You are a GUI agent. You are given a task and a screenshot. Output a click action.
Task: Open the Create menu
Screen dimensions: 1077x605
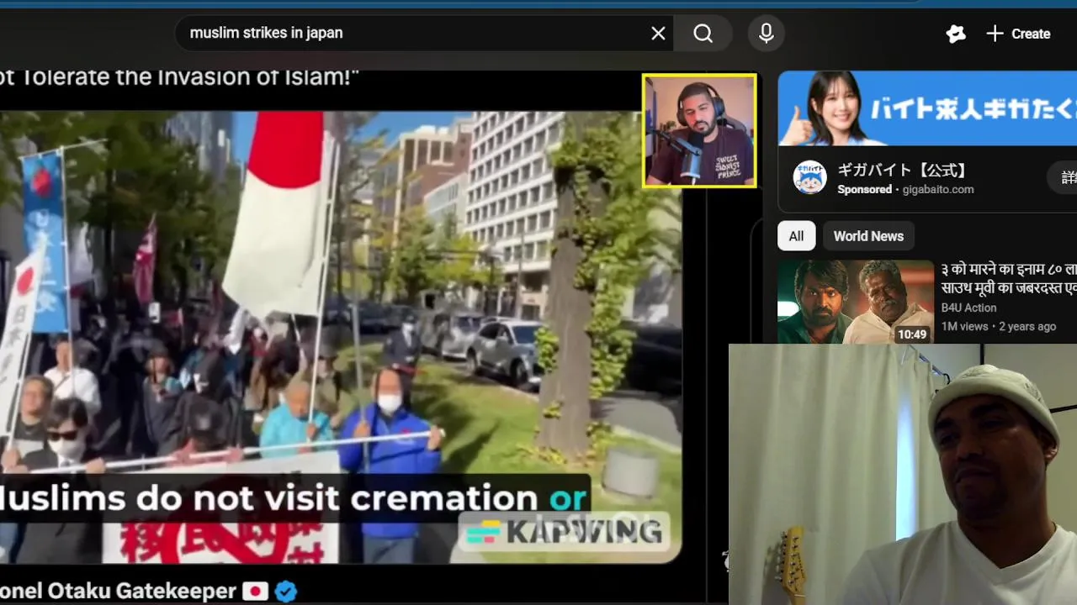[1018, 34]
